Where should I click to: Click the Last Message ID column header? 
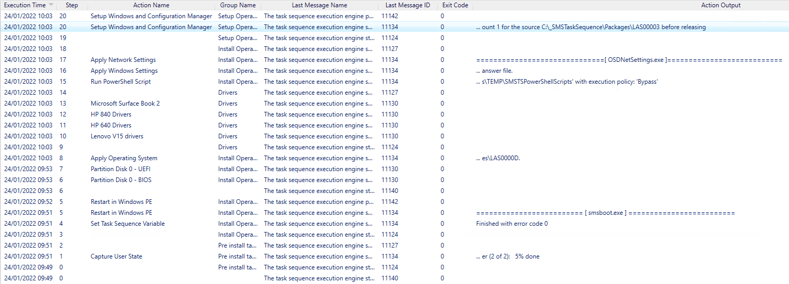tap(408, 5)
